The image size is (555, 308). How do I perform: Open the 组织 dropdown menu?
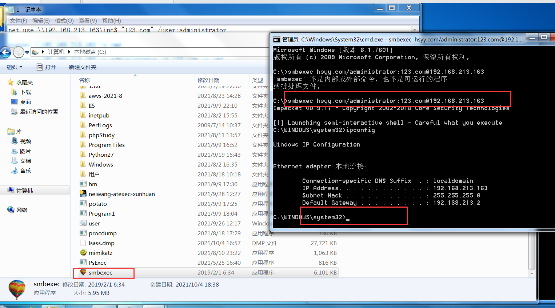(x=15, y=67)
